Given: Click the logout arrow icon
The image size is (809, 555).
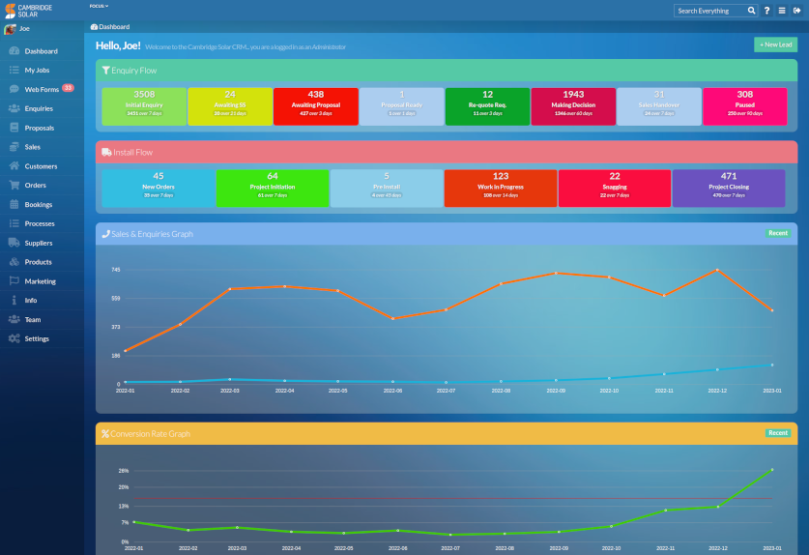Looking at the screenshot, I should (797, 11).
